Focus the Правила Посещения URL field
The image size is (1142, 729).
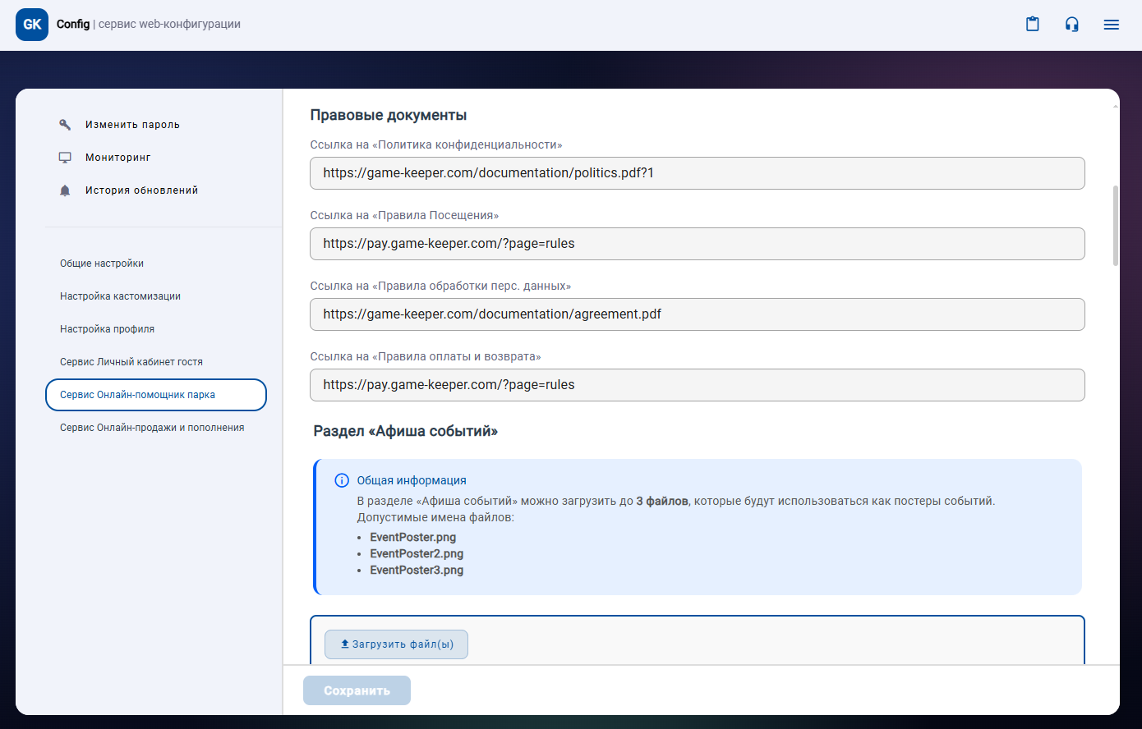pos(697,244)
